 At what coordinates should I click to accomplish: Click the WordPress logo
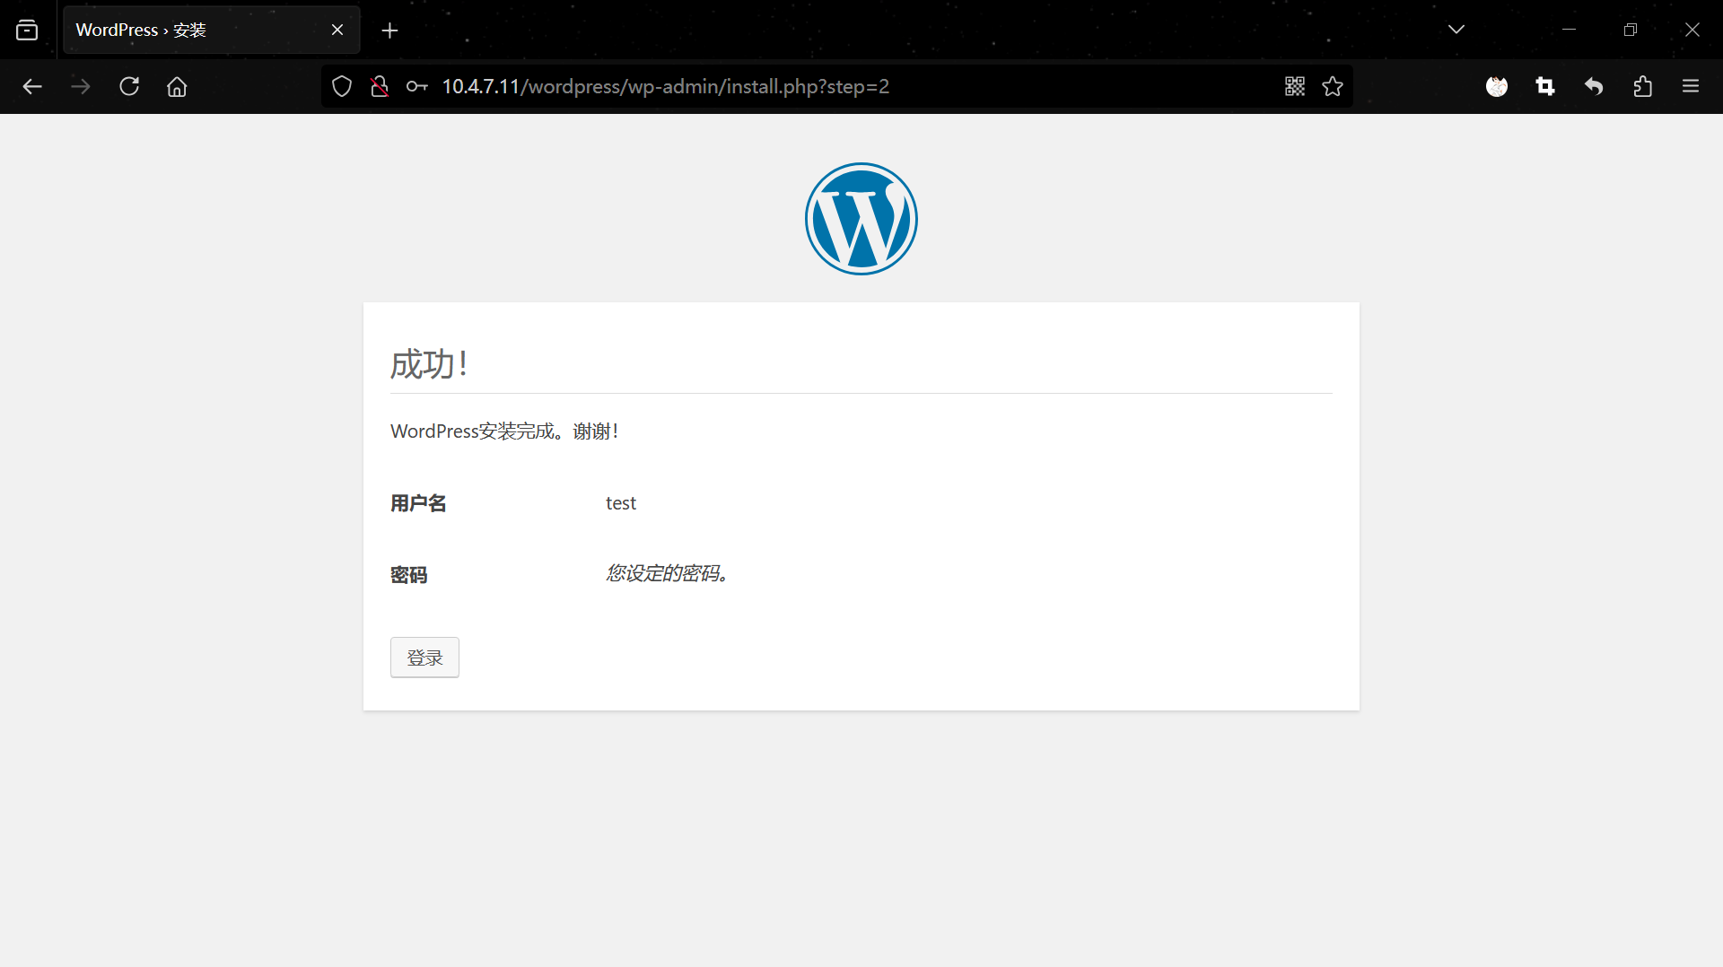point(861,219)
